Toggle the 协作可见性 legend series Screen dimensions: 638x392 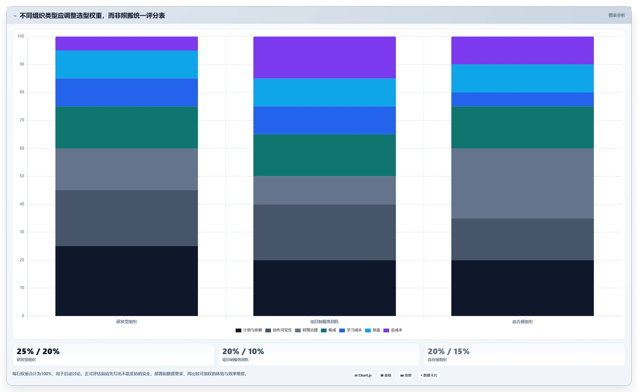click(x=279, y=330)
